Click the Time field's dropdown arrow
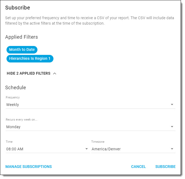Viewport: 185px width, 179px height. [x=87, y=149]
